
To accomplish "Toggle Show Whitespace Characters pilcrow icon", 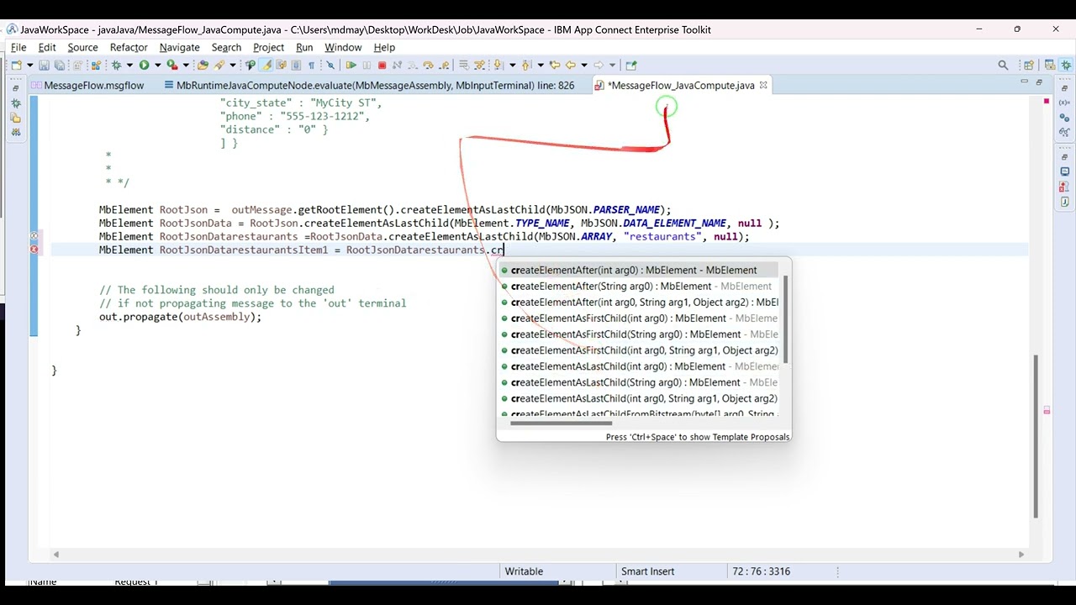I will coord(311,65).
